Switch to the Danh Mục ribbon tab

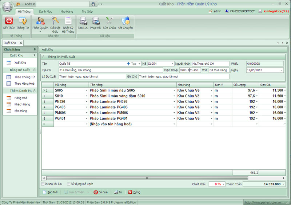(x=45, y=12)
